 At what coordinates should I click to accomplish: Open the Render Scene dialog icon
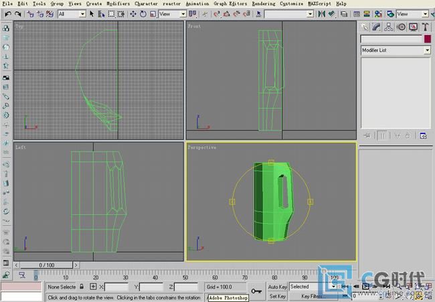tap(390, 14)
